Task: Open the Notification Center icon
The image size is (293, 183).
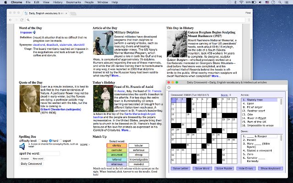Action: [x=287, y=2]
